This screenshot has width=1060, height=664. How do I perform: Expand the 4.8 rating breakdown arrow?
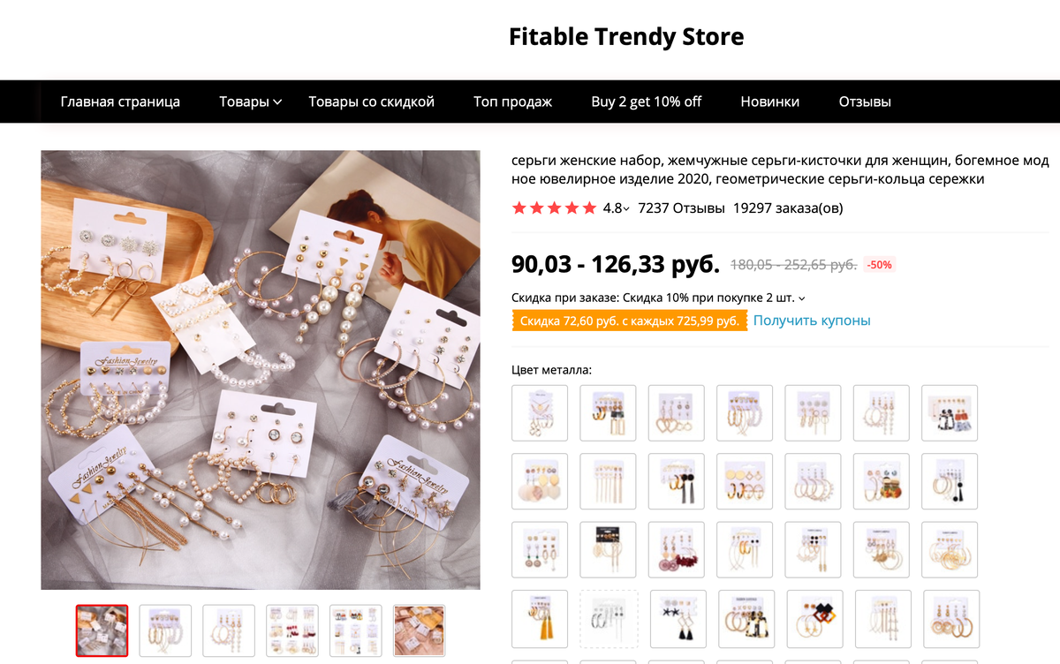pyautogui.click(x=626, y=209)
